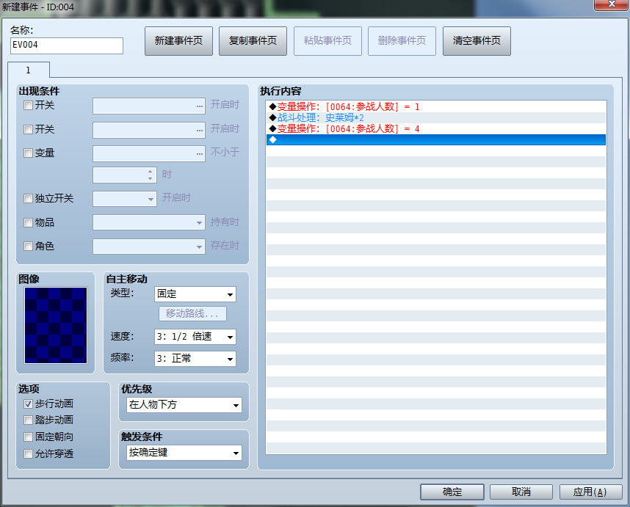
Task: Select command line 战斗处理：史莱姆*2
Action: click(436, 117)
